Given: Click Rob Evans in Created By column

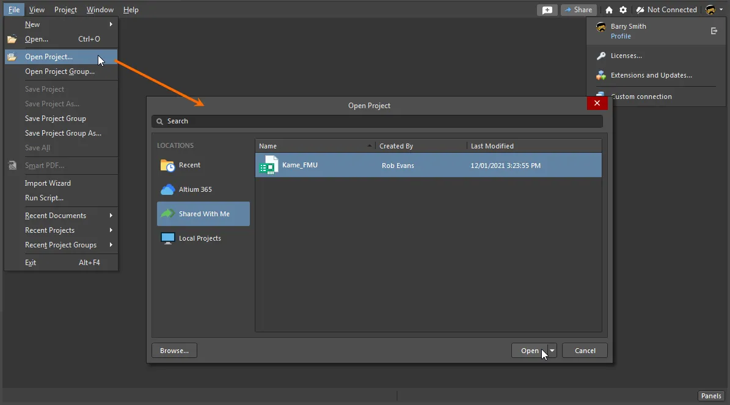Looking at the screenshot, I should tap(398, 166).
